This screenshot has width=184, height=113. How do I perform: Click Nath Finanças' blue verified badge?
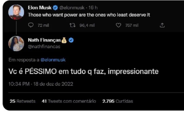71,40
